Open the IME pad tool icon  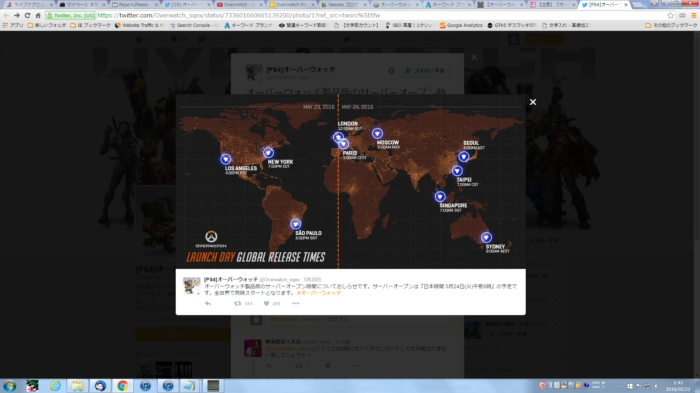(x=564, y=385)
